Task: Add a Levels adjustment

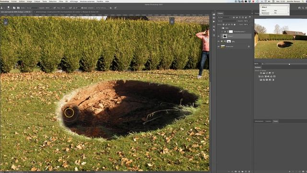Action: 264,73
